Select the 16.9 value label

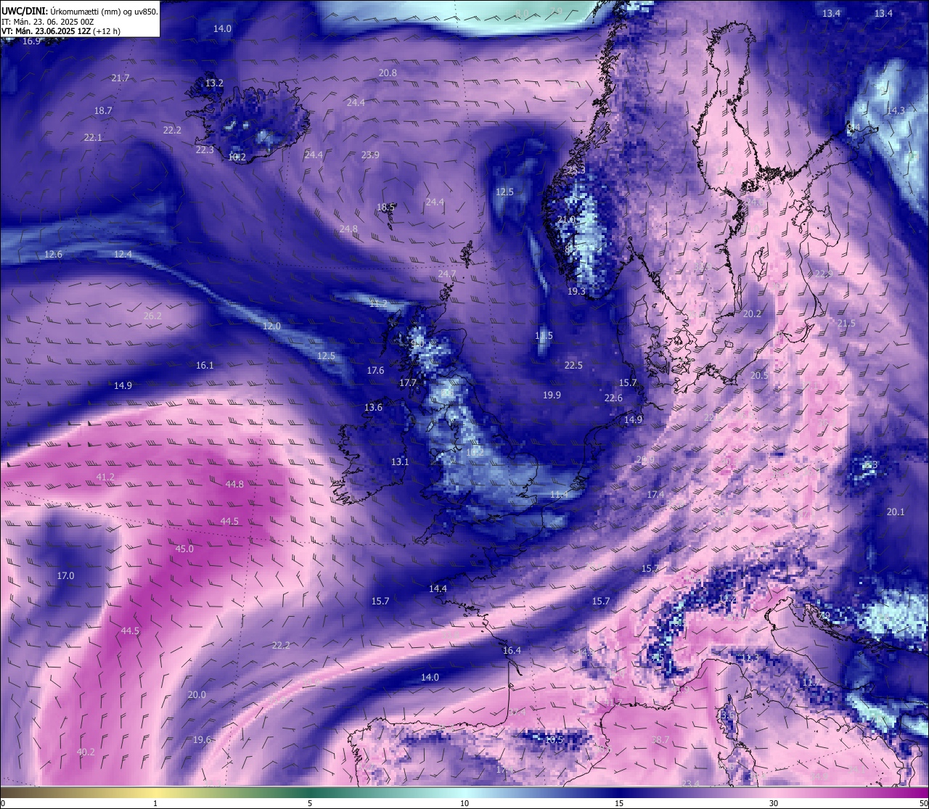point(31,41)
